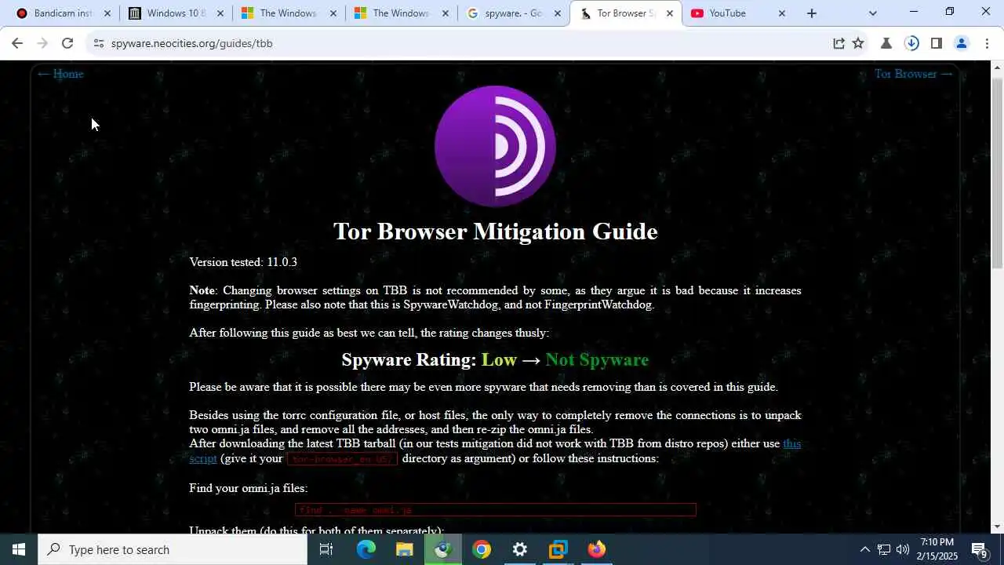Close the YouTube tab
Screen dimensions: 1004x565
[782, 13]
